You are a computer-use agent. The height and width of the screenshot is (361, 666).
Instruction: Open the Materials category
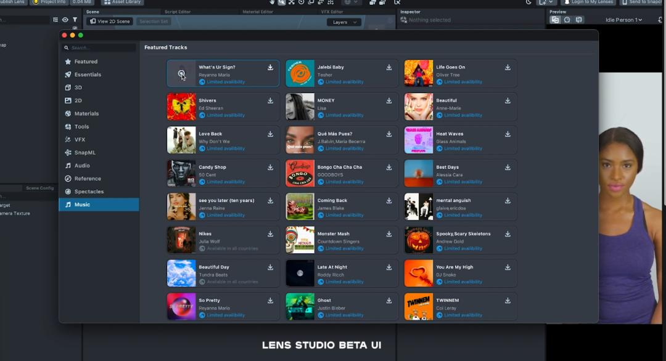[99, 114]
